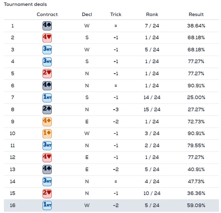Select the 90.91% result for deal 10

[196, 133]
